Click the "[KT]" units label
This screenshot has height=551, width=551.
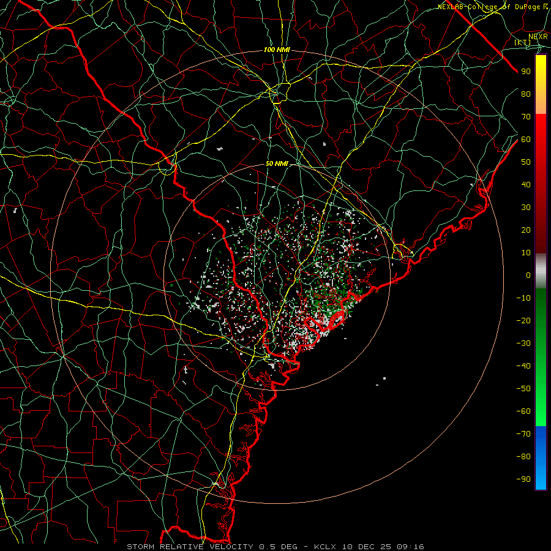[x=523, y=42]
